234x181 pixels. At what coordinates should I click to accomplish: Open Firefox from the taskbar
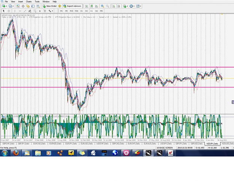16,153
